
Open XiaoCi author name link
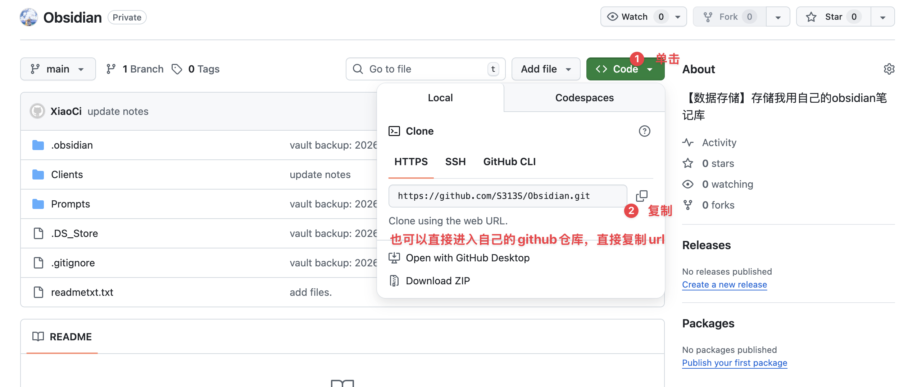click(x=66, y=111)
